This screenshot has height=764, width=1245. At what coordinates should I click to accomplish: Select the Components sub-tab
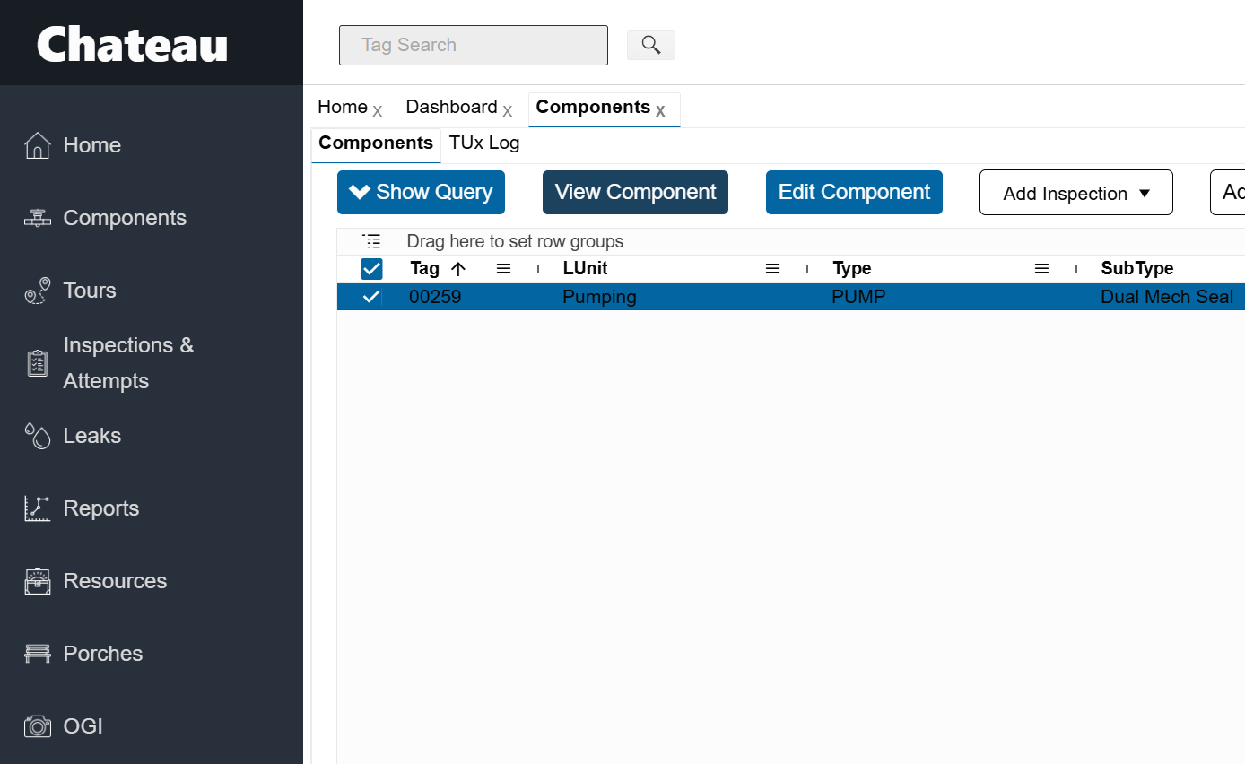click(376, 143)
